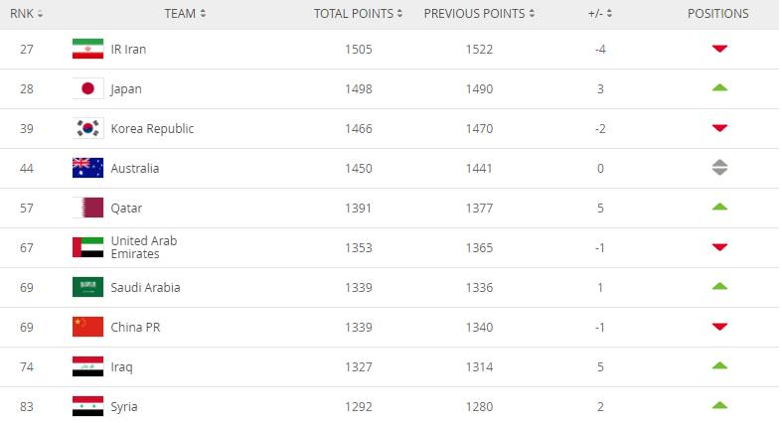
Task: Open the Japan team link
Action: (x=126, y=88)
